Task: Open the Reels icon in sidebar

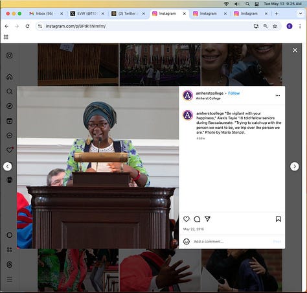Action: click(x=9, y=121)
